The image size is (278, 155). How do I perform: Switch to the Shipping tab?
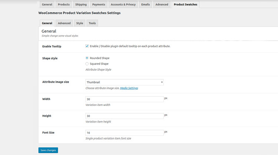[81, 4]
